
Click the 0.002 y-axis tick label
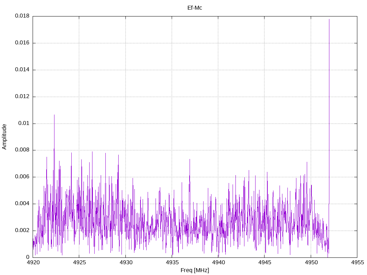click(x=22, y=231)
